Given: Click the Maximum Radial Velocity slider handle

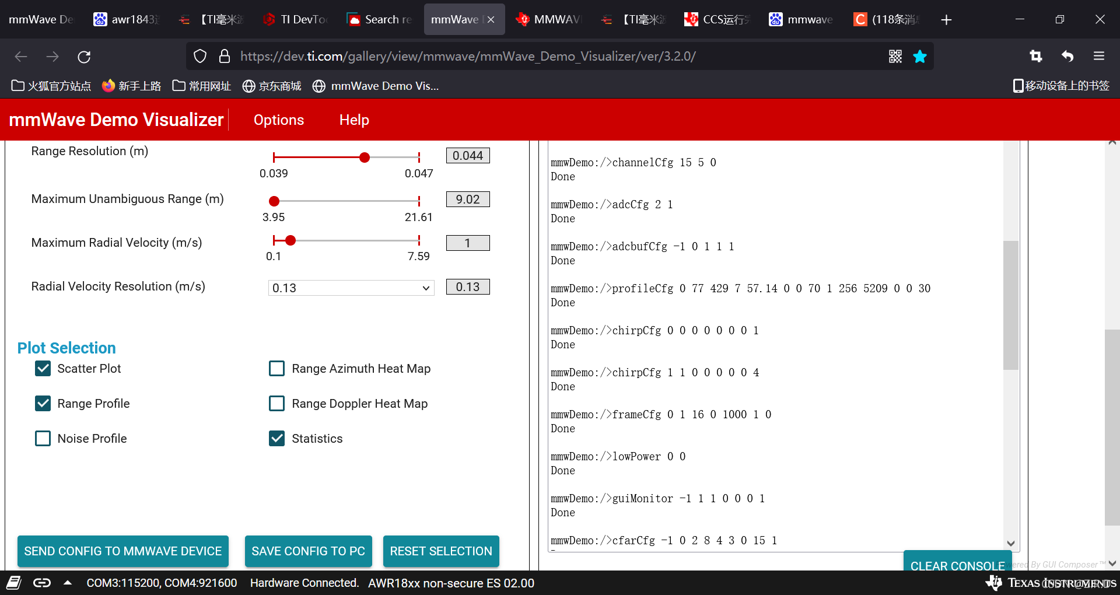Looking at the screenshot, I should pyautogui.click(x=290, y=240).
